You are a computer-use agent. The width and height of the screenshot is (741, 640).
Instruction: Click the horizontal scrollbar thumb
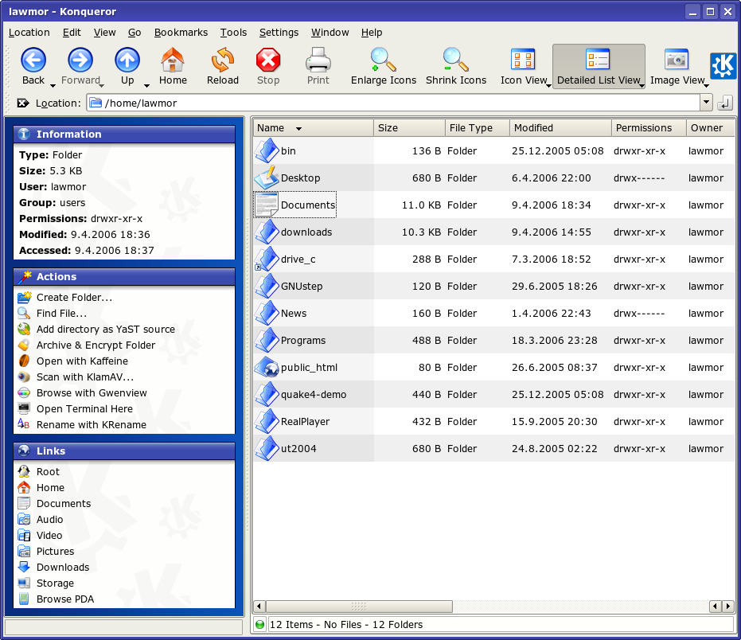[359, 606]
